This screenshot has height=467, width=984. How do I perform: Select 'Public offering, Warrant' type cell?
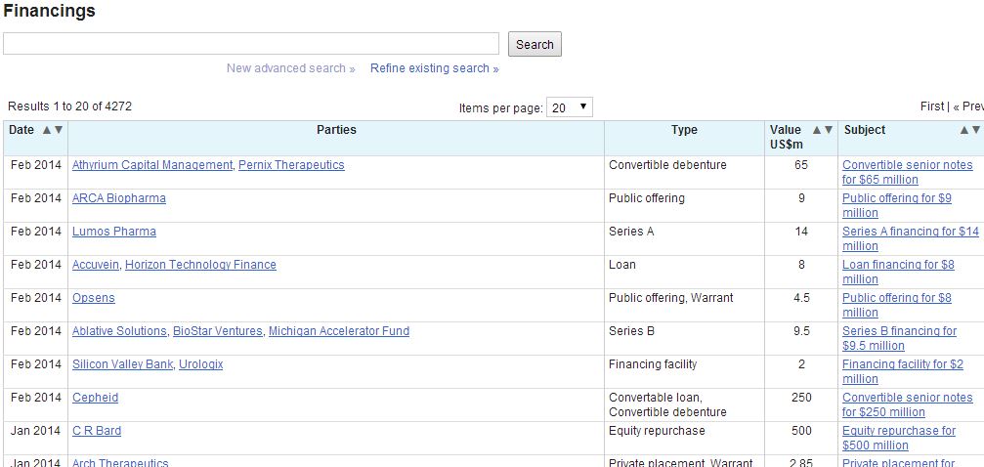(671, 298)
